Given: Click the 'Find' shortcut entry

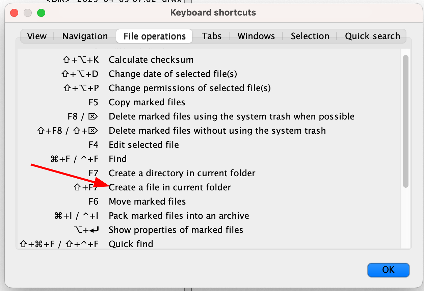Looking at the screenshot, I should click(117, 159).
